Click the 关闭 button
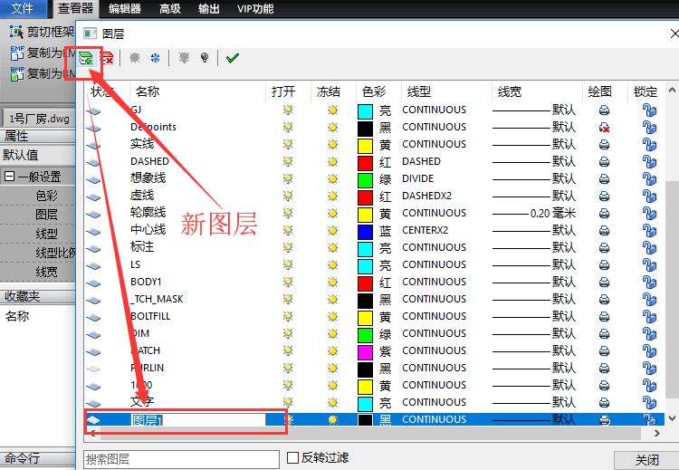This screenshot has height=470, width=679. [x=646, y=460]
